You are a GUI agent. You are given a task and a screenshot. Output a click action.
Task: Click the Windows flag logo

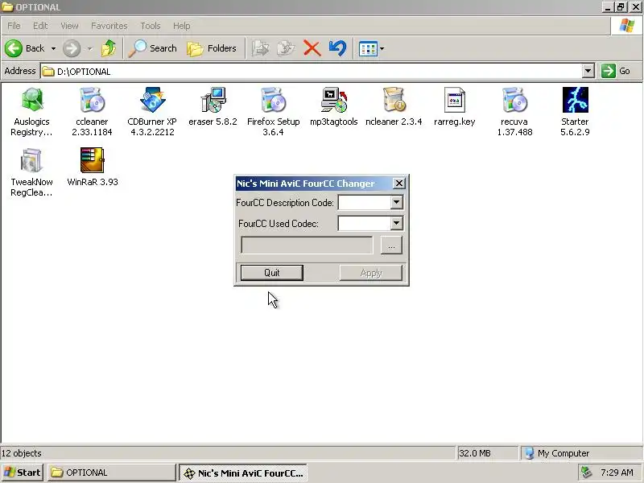click(x=627, y=26)
